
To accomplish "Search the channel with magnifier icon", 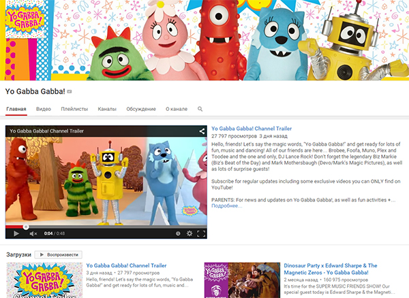I will coord(200,109).
